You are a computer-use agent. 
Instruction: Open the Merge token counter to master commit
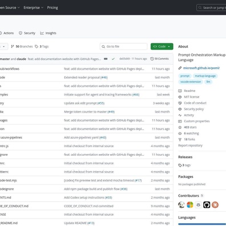85,112
